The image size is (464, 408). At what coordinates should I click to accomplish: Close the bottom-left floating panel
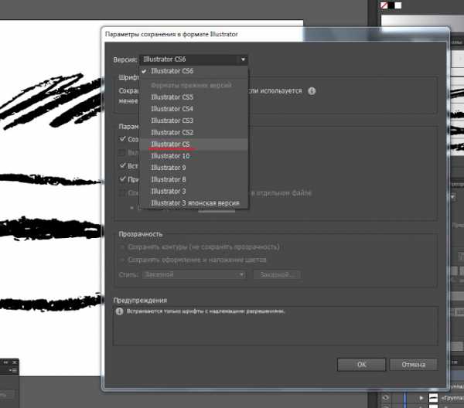tap(15, 362)
